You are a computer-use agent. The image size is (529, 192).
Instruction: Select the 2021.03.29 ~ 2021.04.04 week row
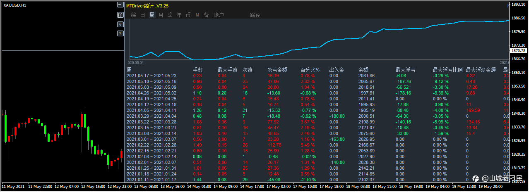[317, 116]
